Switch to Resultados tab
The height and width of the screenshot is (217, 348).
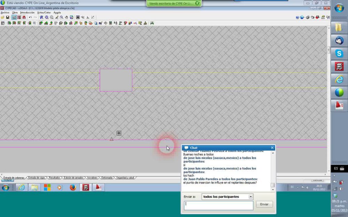click(54, 177)
